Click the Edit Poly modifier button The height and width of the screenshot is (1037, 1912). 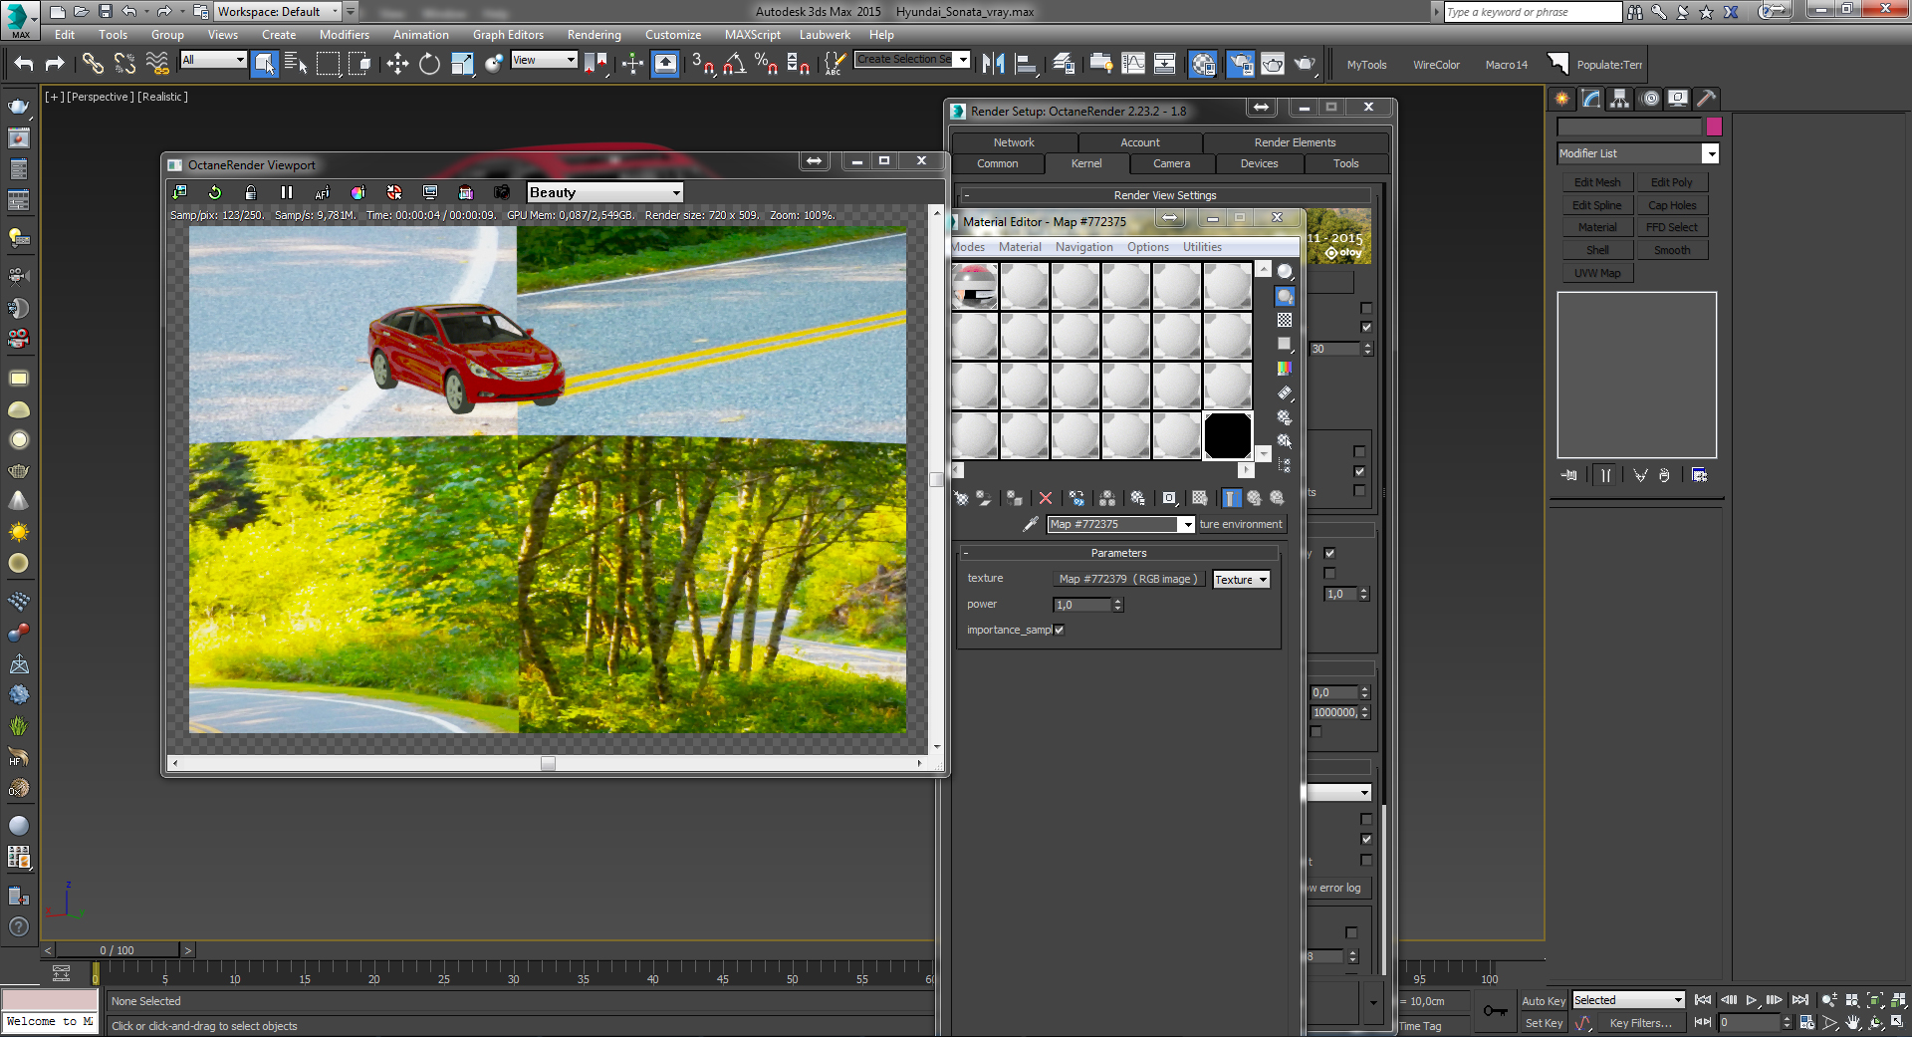pyautogui.click(x=1671, y=182)
